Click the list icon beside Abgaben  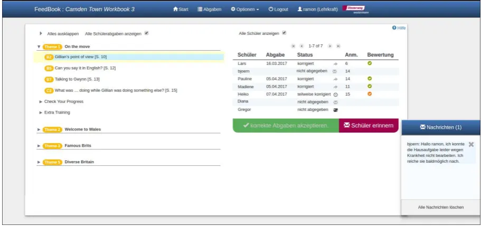pos(200,9)
